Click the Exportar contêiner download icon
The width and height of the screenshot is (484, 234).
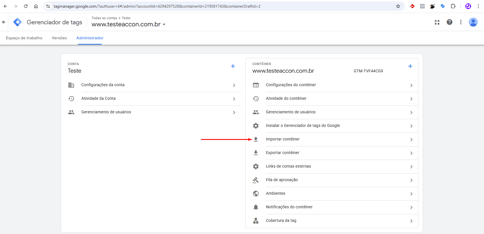coord(256,153)
